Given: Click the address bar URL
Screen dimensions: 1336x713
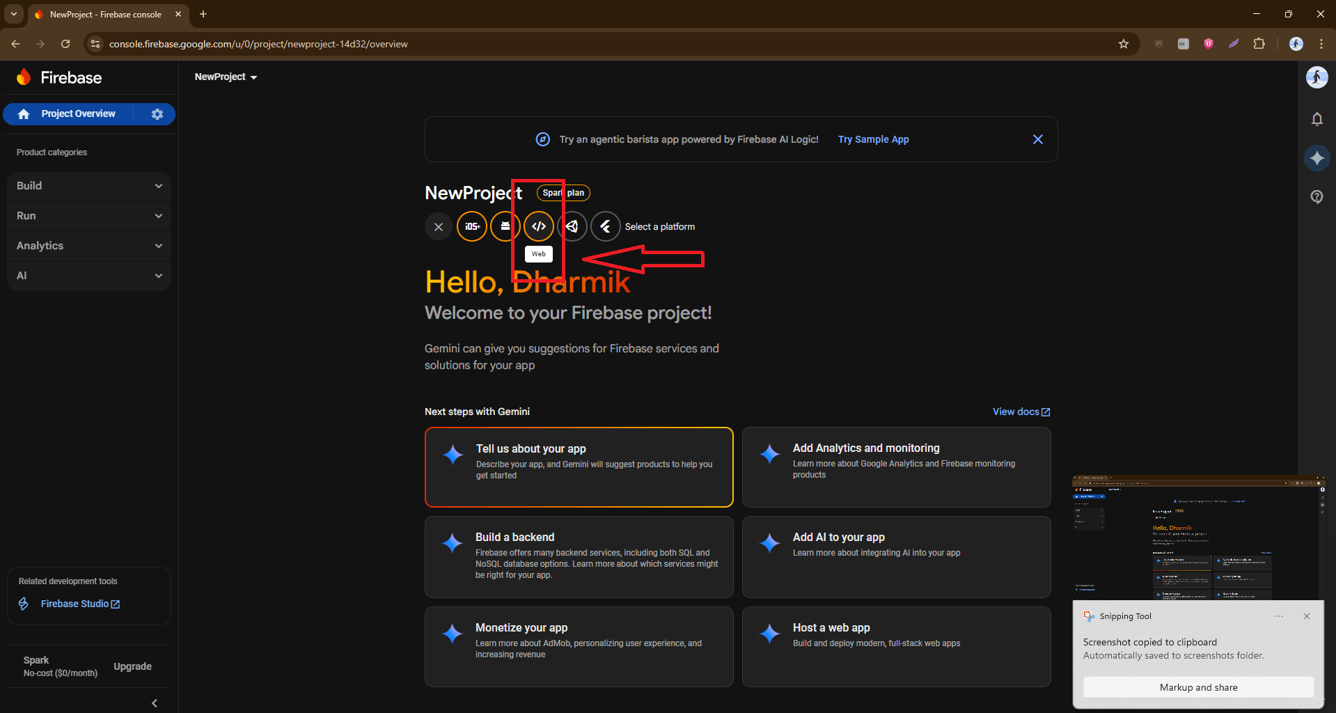Looking at the screenshot, I should [x=258, y=44].
